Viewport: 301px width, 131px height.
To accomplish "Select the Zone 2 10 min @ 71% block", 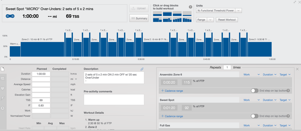I will (42, 49).
